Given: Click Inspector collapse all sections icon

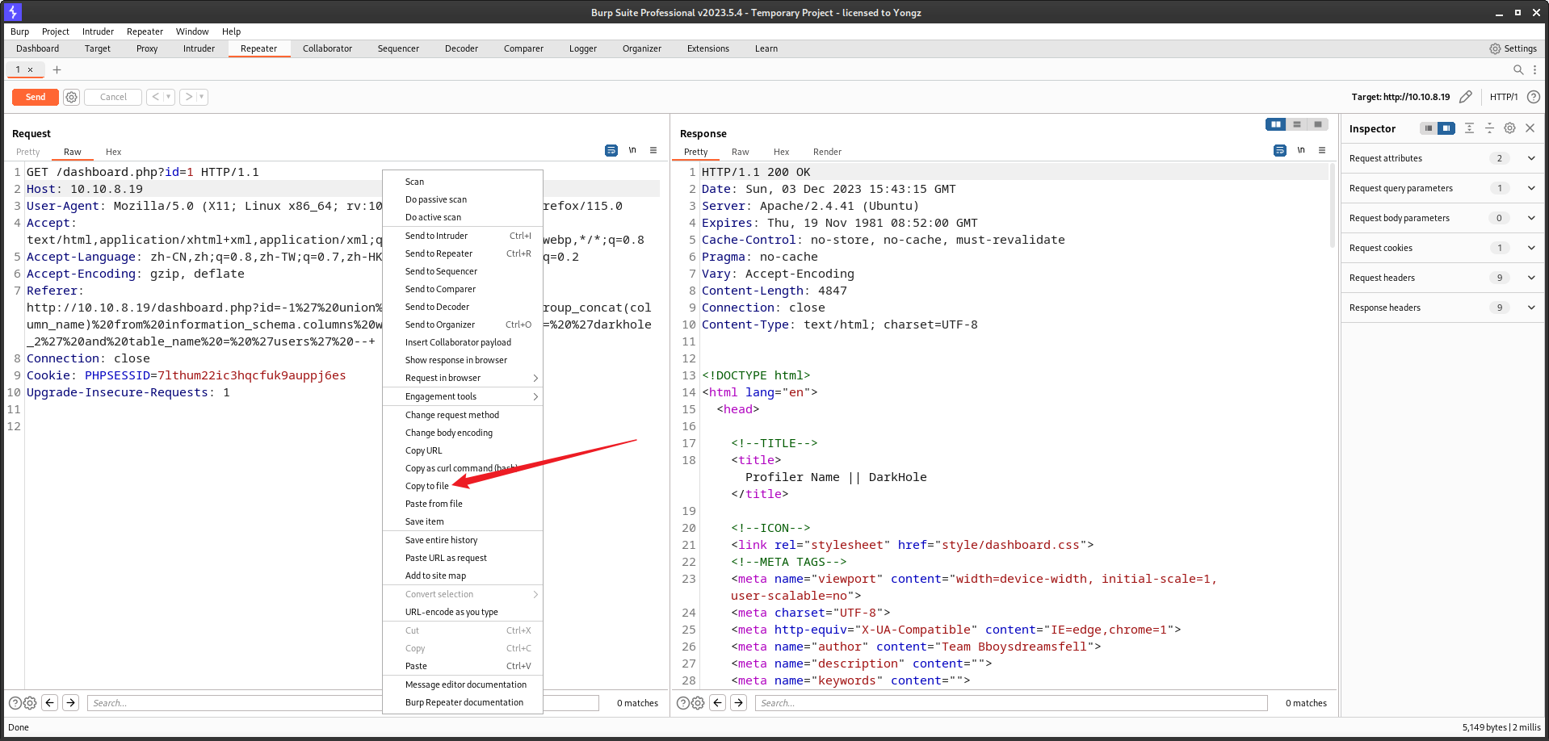Looking at the screenshot, I should tap(1489, 128).
